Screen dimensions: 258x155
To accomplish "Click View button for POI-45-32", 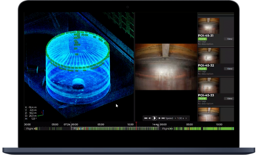I will [229, 69].
